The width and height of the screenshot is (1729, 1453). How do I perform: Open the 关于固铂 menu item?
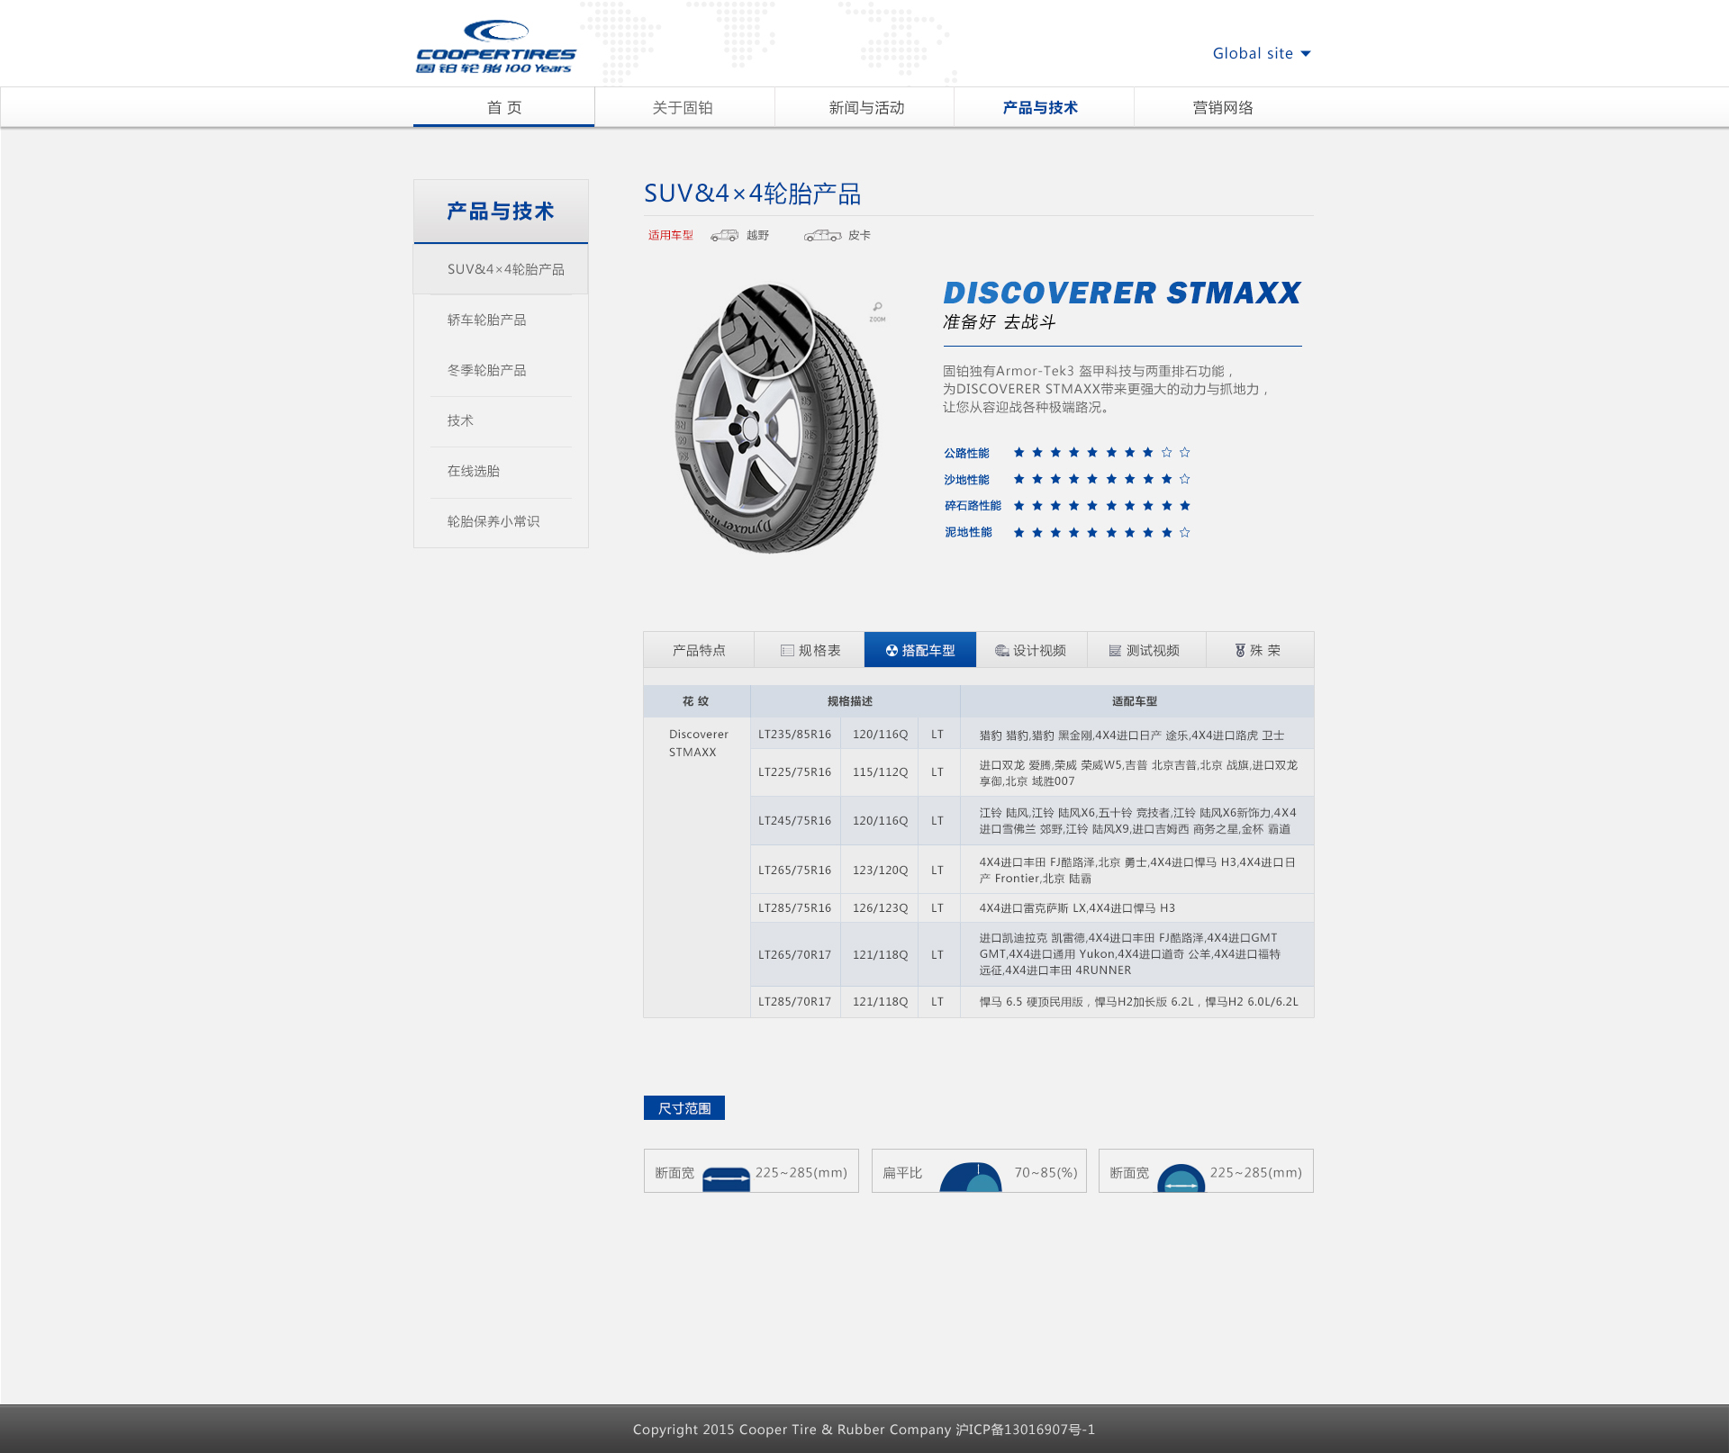tap(683, 107)
